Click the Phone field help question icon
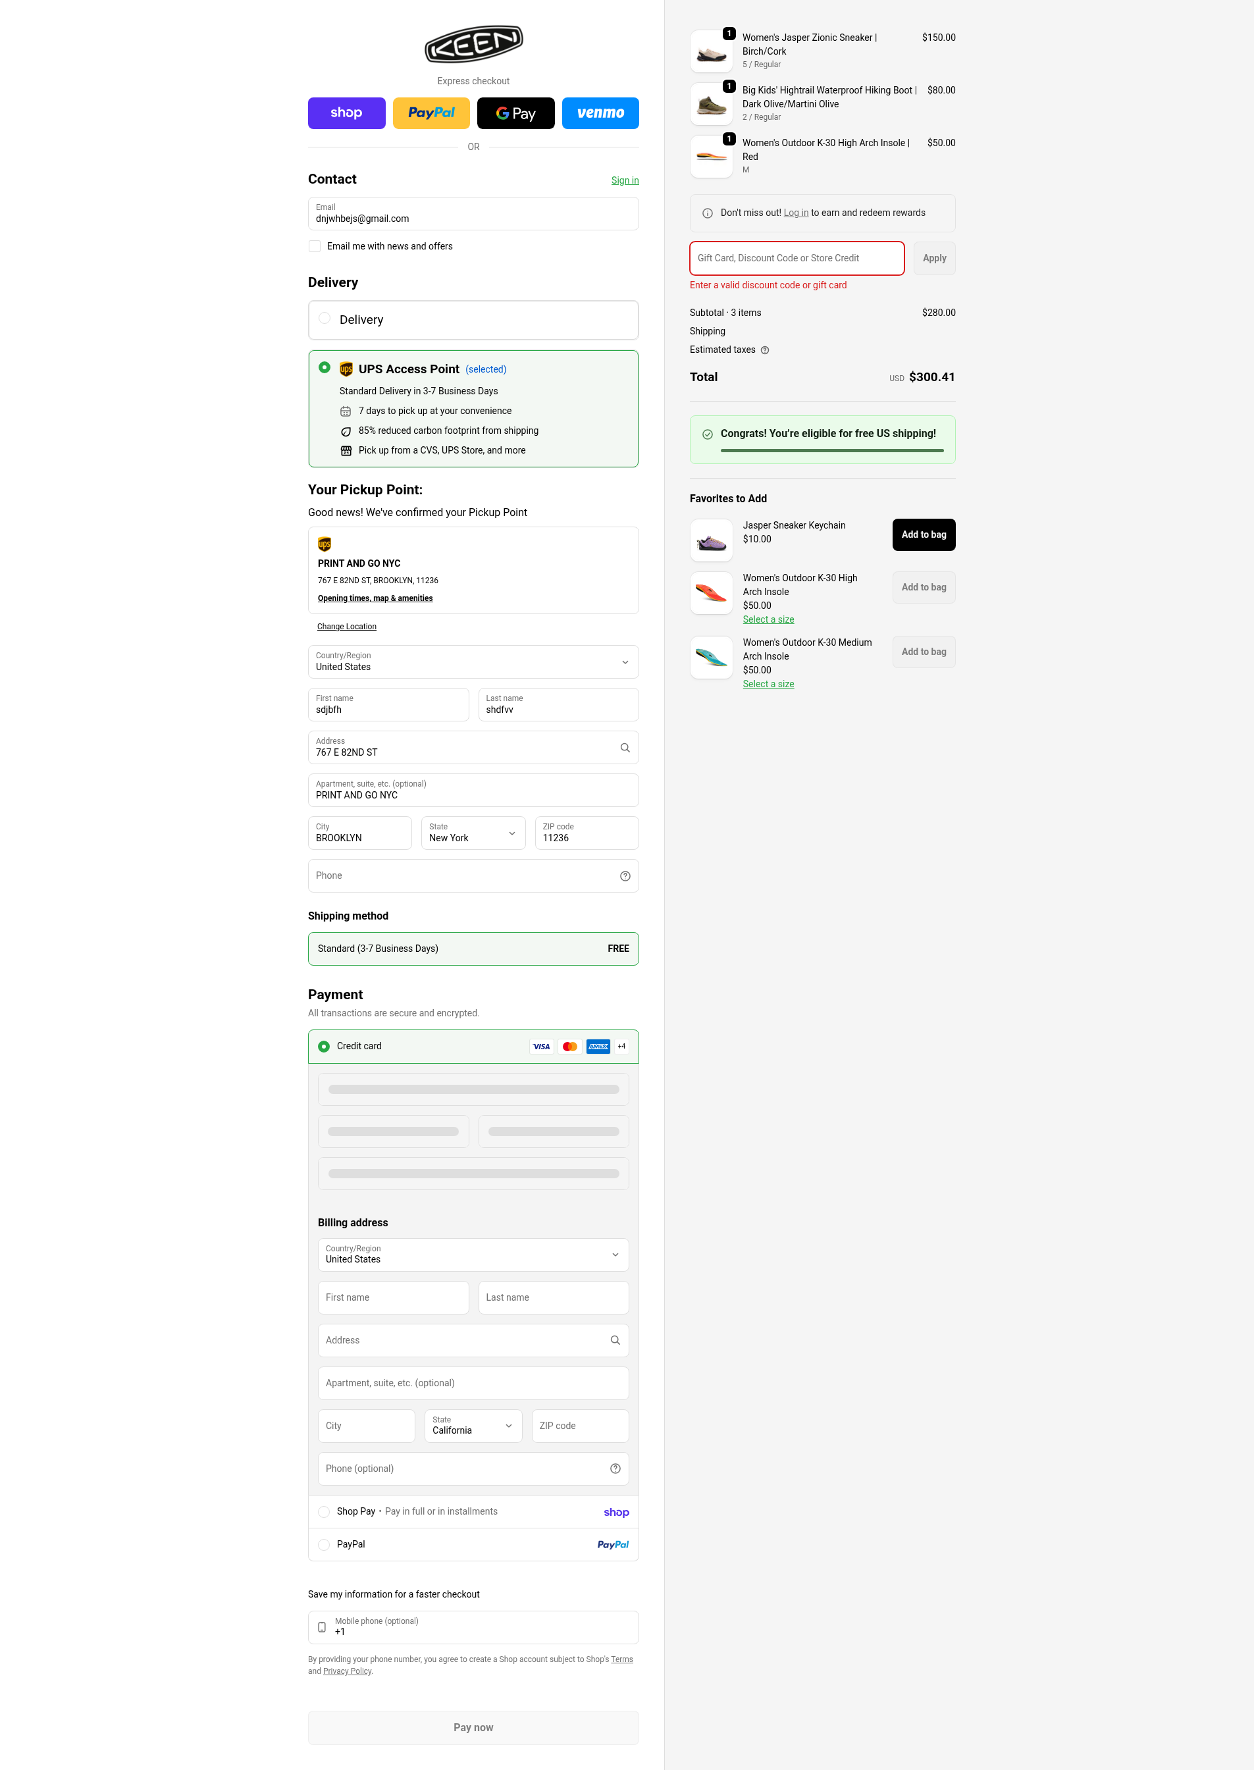 (625, 876)
